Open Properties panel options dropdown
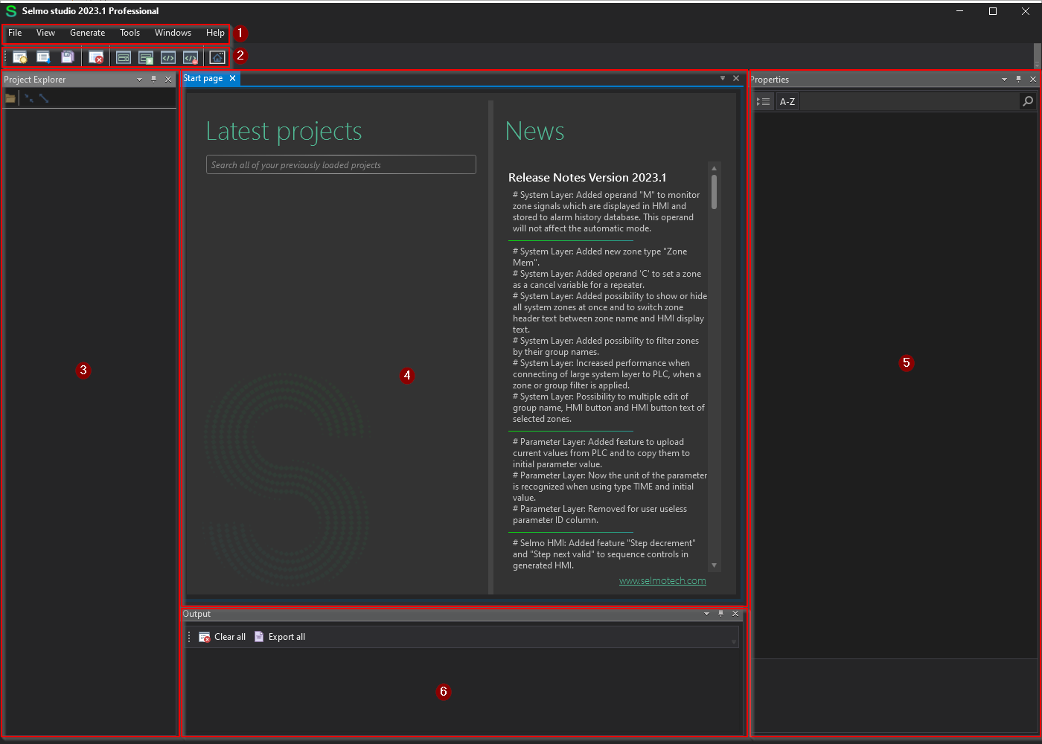Screen dimensions: 1042x744 (1004, 79)
